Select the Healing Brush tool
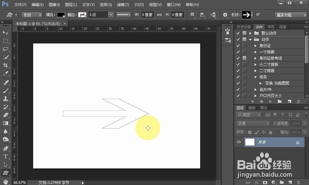This screenshot has height=185, width=309. click(6, 82)
